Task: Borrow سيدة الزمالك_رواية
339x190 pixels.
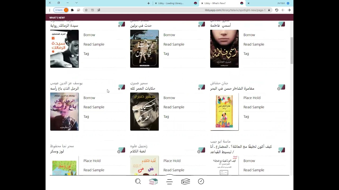Action: coord(89,35)
